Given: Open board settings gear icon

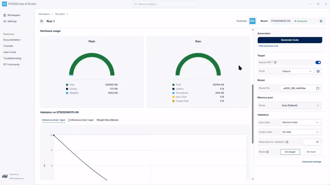Looking at the screenshot, I should (321, 21).
